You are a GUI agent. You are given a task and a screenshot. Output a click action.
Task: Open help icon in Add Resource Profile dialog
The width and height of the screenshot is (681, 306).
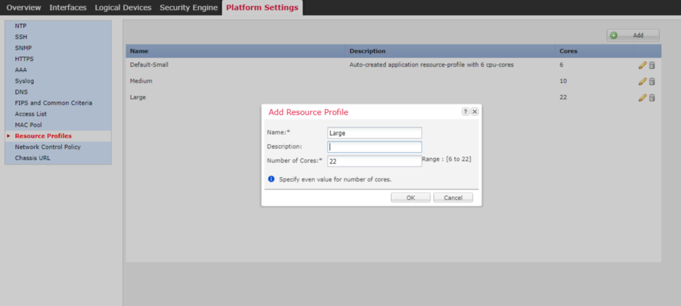[466, 112]
